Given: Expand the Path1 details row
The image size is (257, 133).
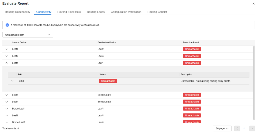Looking at the screenshot, I should [12, 81].
